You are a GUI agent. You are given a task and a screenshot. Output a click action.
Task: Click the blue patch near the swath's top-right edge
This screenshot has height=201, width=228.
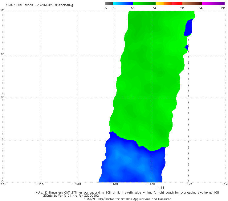pos(189,28)
